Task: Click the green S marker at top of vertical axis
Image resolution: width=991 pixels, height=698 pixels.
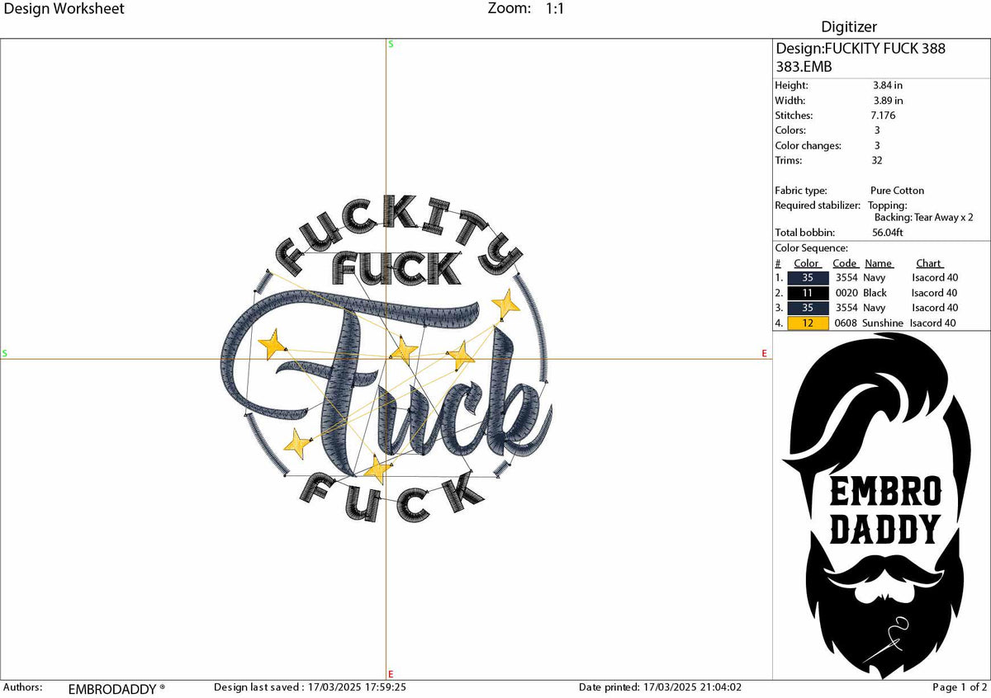Action: tap(391, 44)
